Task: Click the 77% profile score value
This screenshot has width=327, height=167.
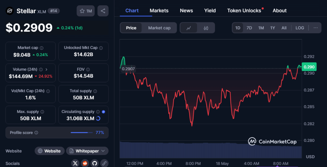Action: pos(100,133)
